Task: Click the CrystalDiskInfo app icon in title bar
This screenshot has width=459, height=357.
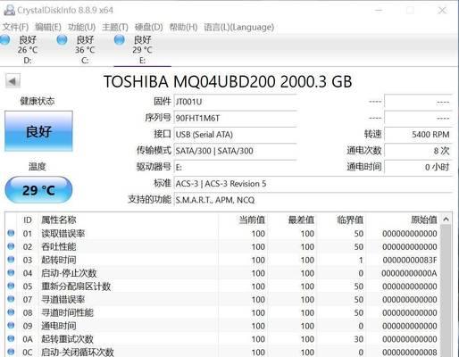Action: coord(9,10)
